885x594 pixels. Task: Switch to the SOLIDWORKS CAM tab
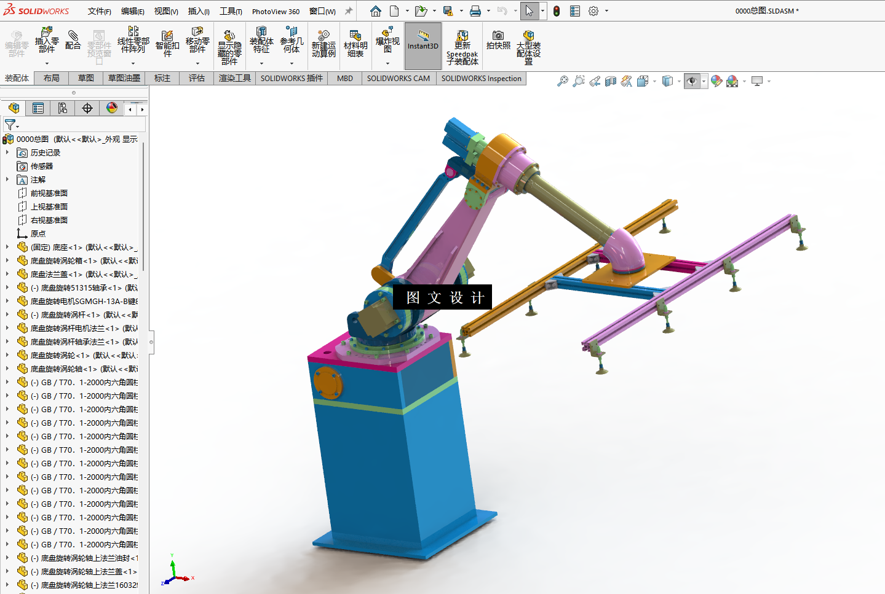tap(399, 78)
